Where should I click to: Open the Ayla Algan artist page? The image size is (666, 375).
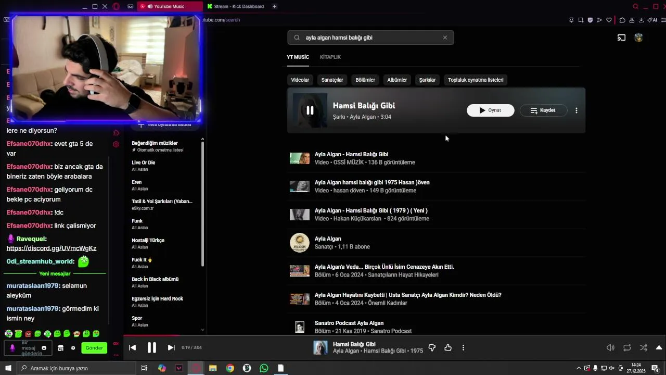[436, 243]
